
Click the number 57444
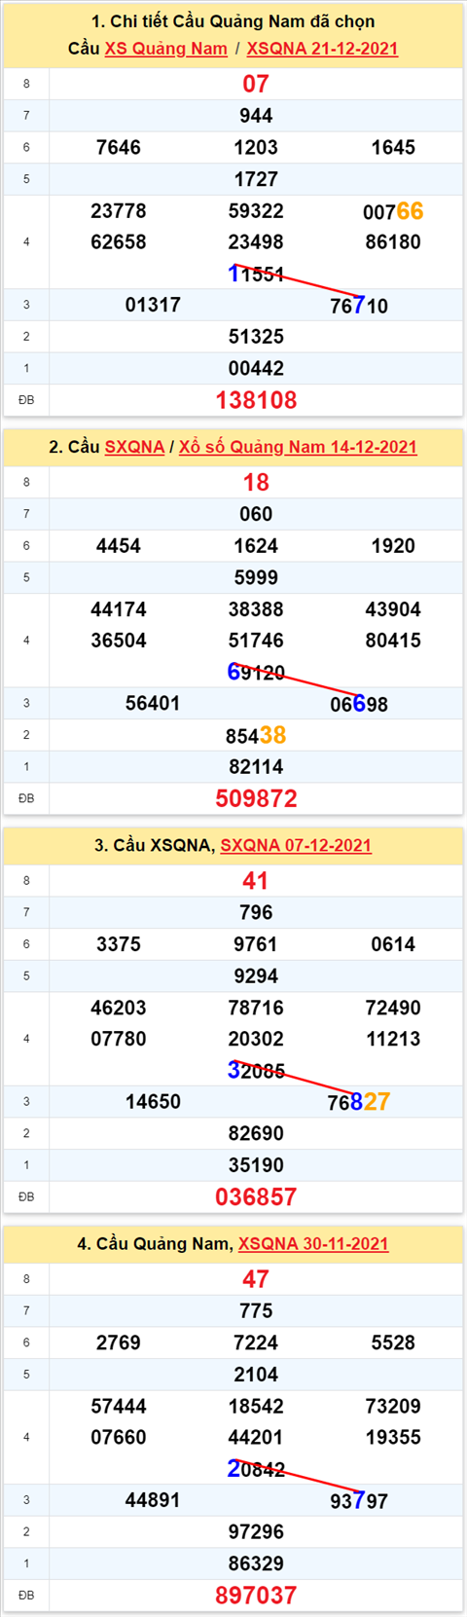pos(119,1406)
